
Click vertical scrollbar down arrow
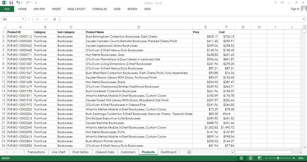tap(304, 147)
